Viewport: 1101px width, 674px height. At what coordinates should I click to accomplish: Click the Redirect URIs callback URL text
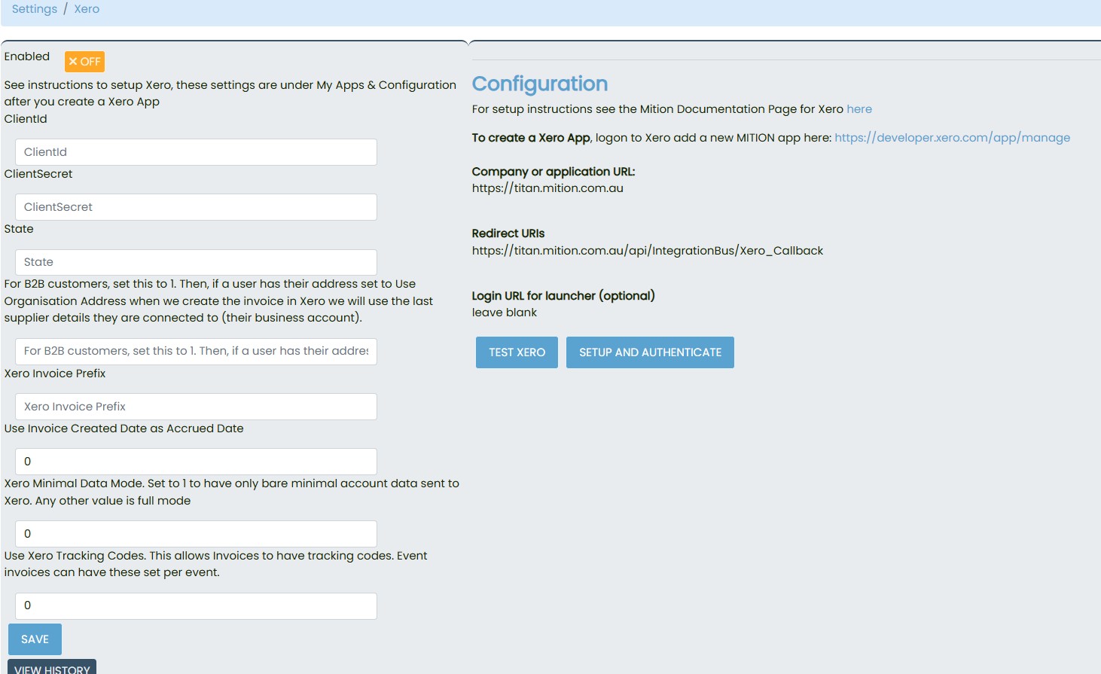[647, 251]
